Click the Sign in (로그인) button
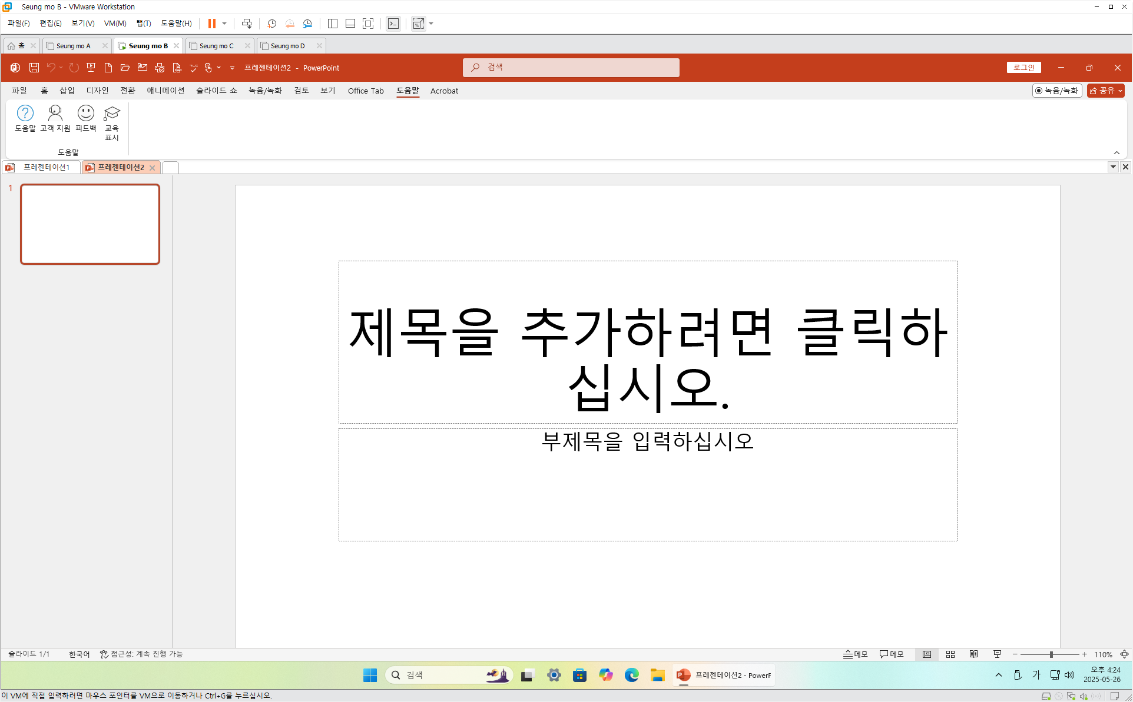This screenshot has height=702, width=1133. coord(1023,68)
